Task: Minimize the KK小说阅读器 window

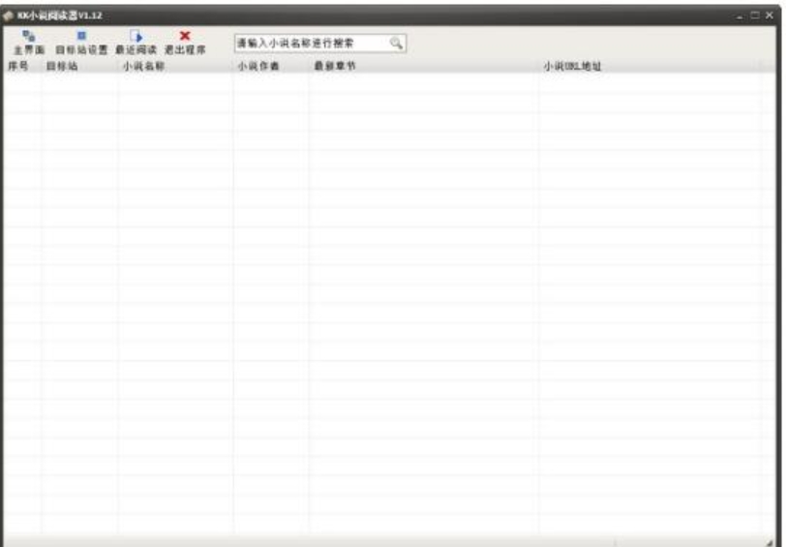Action: [x=740, y=16]
